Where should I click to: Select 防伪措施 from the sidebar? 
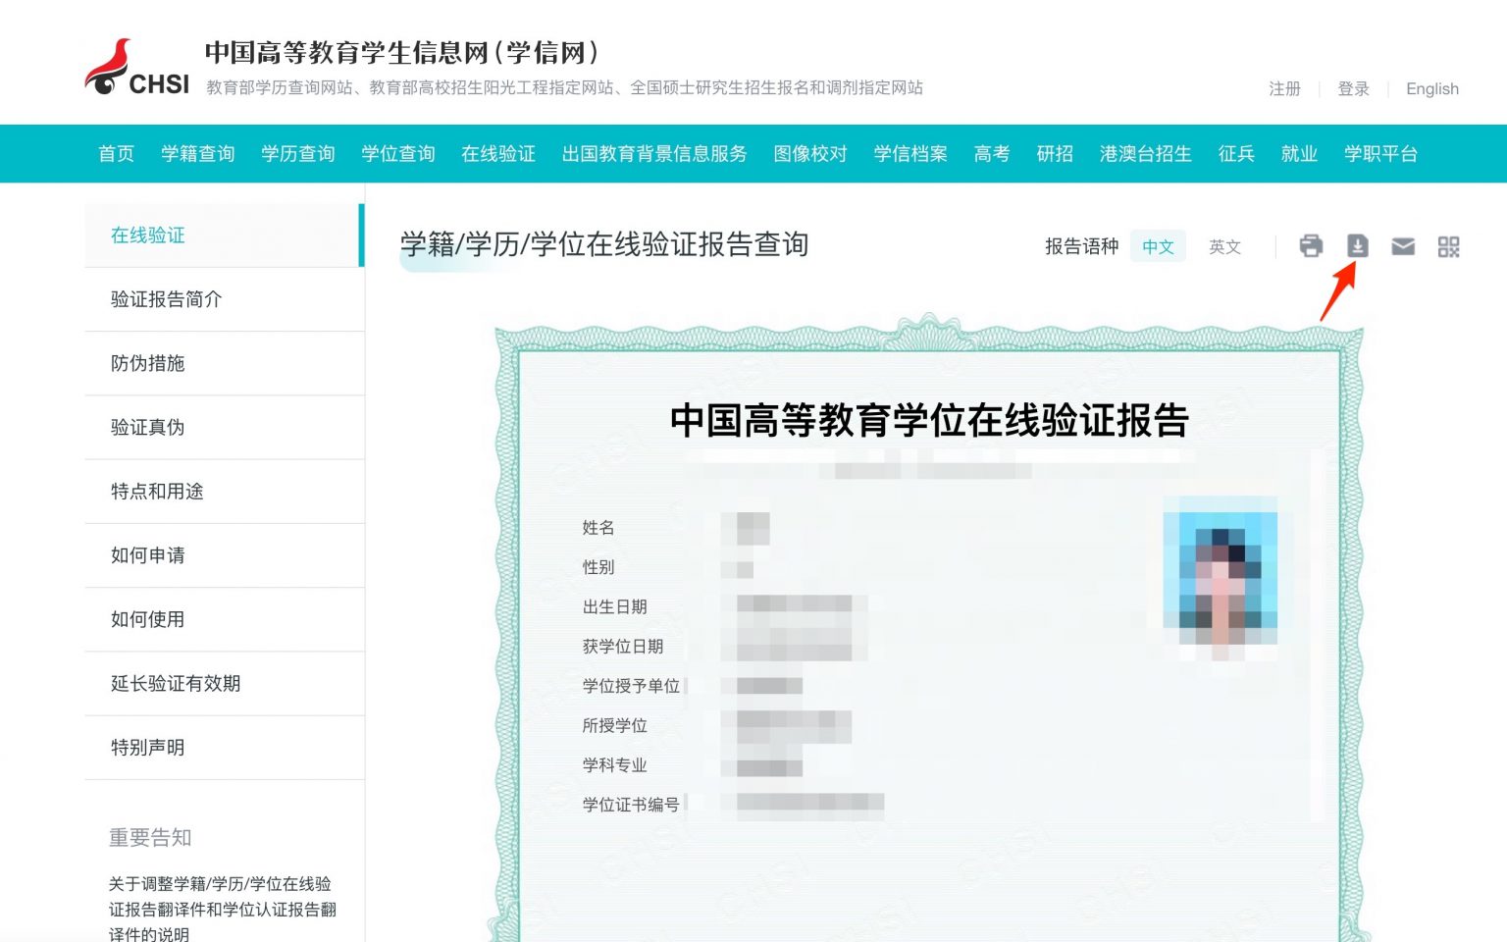pos(147,363)
